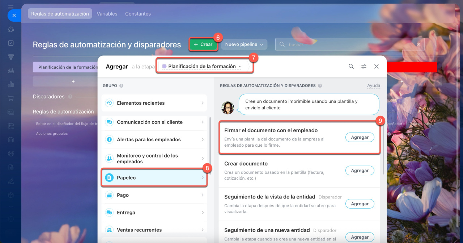Open the robot icon in the sidebar
Image resolution: width=463 pixels, height=243 pixels.
(x=11, y=71)
